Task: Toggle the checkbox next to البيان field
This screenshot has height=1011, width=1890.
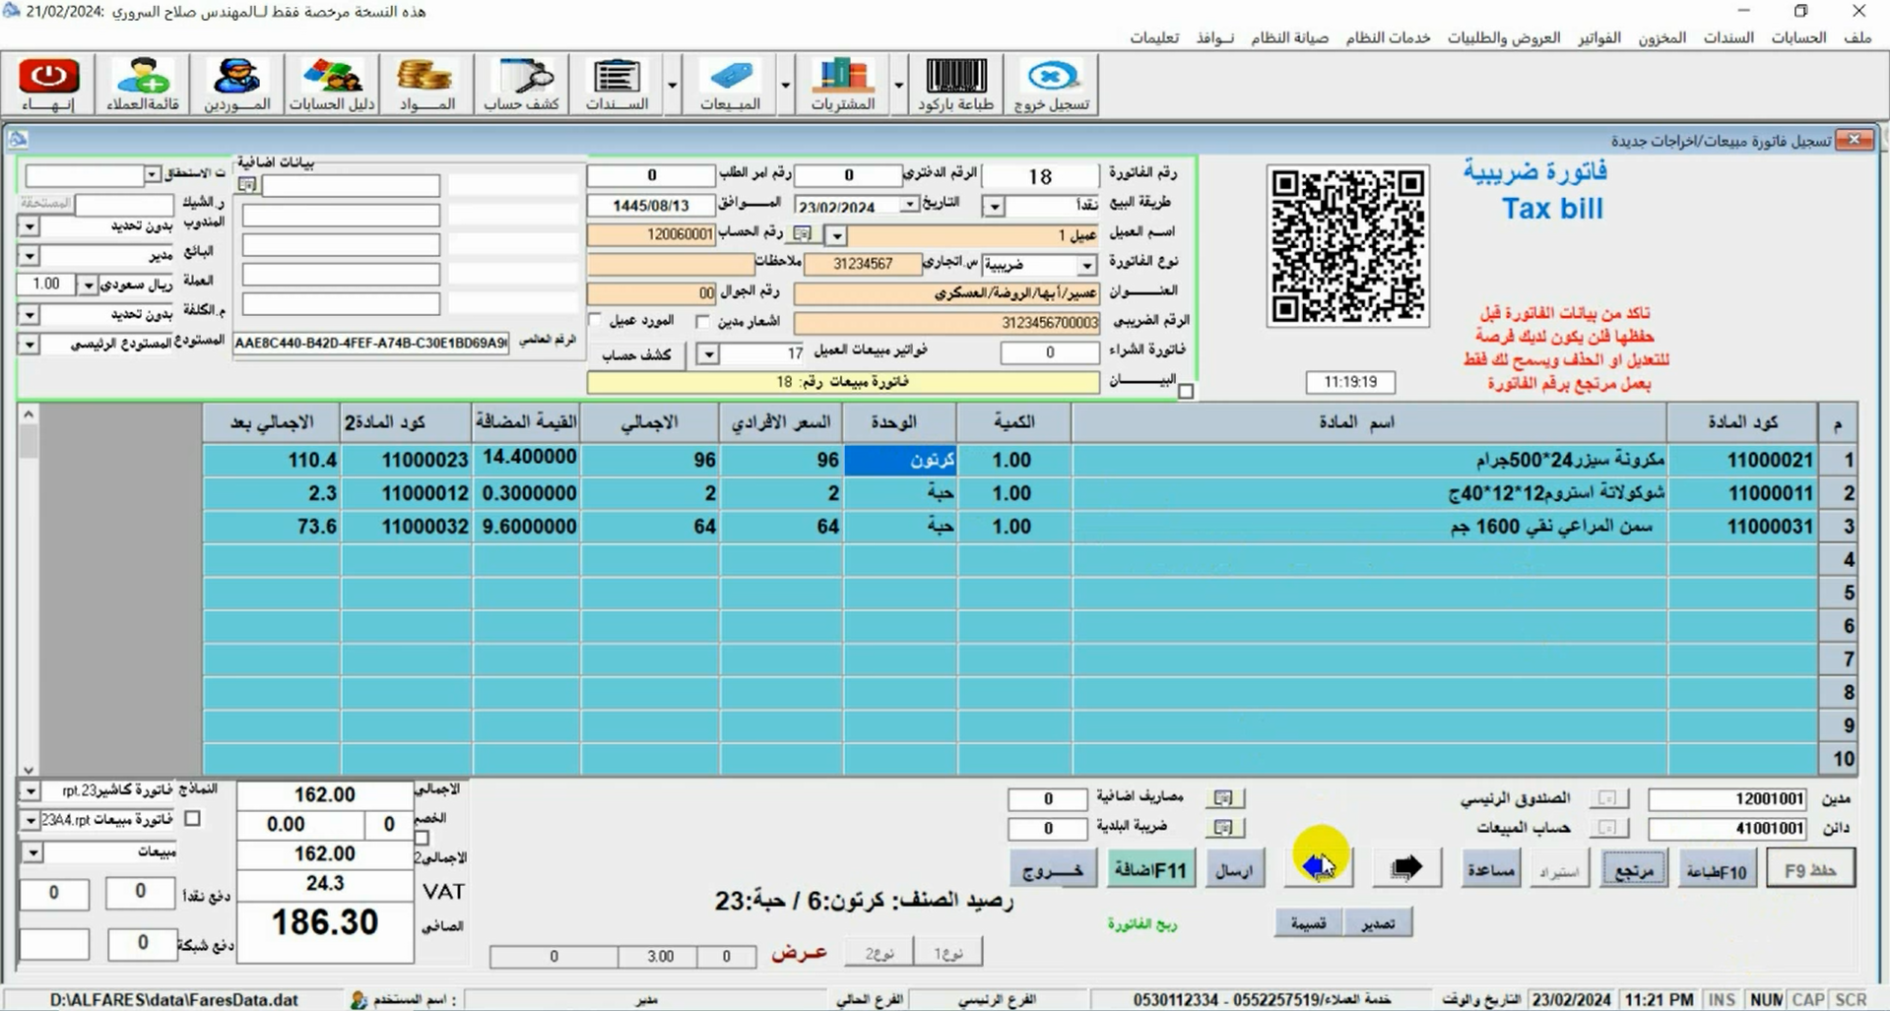Action: tap(1186, 391)
